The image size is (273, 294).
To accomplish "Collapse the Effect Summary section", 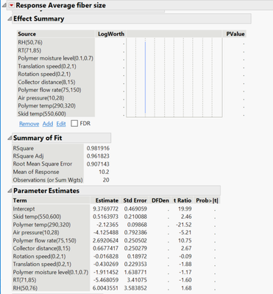I will point(10,18).
